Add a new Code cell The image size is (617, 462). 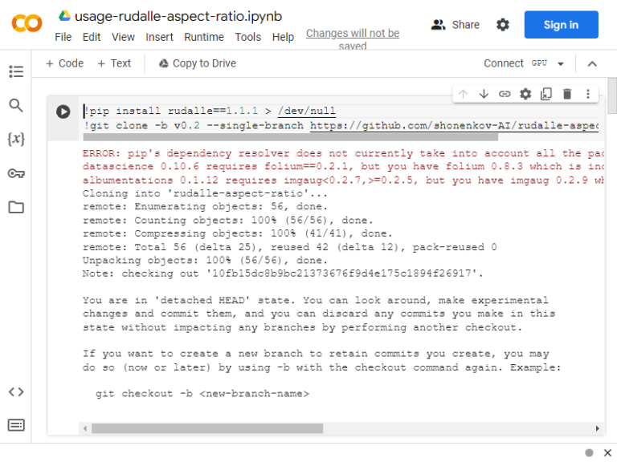64,63
